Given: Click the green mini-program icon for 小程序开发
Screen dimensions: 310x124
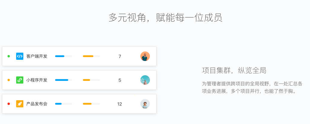Looking at the screenshot, I should 20,80.
